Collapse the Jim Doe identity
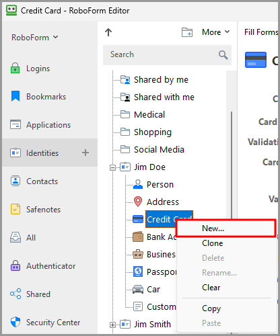Screen dimensions: 280x336 click(x=112, y=167)
